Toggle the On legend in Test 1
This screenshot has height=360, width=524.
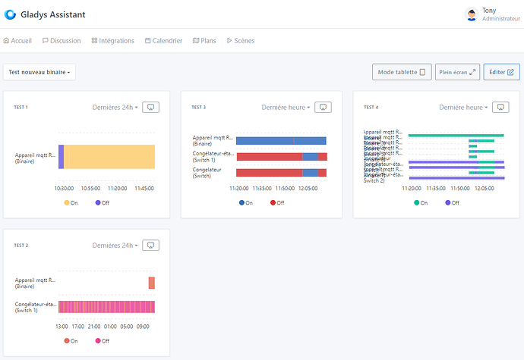click(71, 203)
